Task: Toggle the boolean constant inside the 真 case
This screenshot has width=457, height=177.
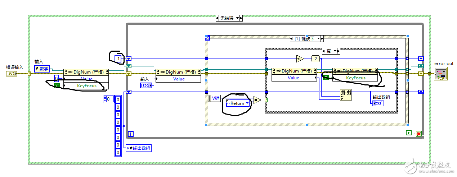Action: coord(326,78)
